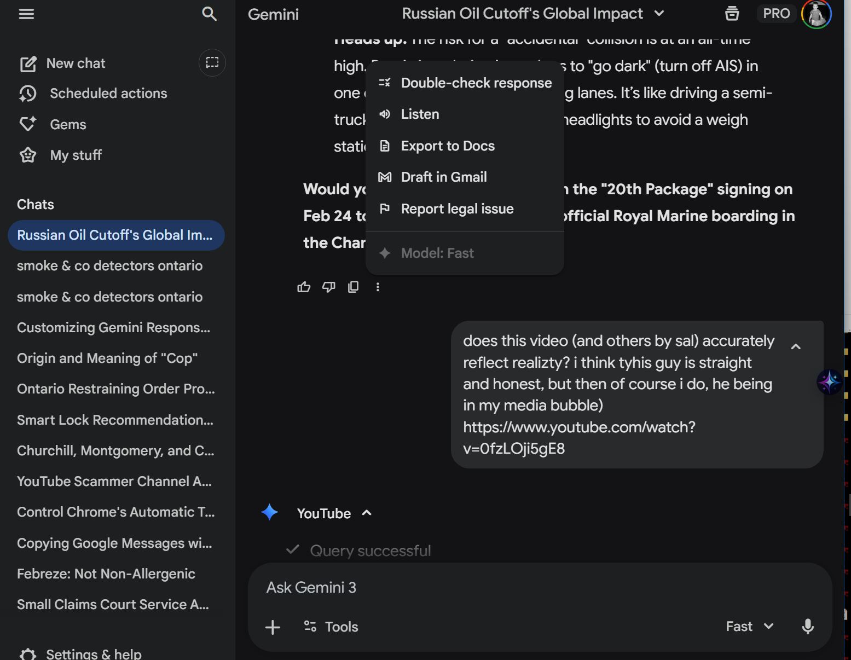Click the plus add files icon

(x=273, y=627)
